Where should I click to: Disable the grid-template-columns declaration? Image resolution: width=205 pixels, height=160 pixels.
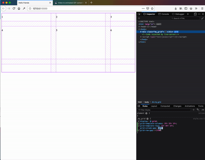tap(138, 123)
